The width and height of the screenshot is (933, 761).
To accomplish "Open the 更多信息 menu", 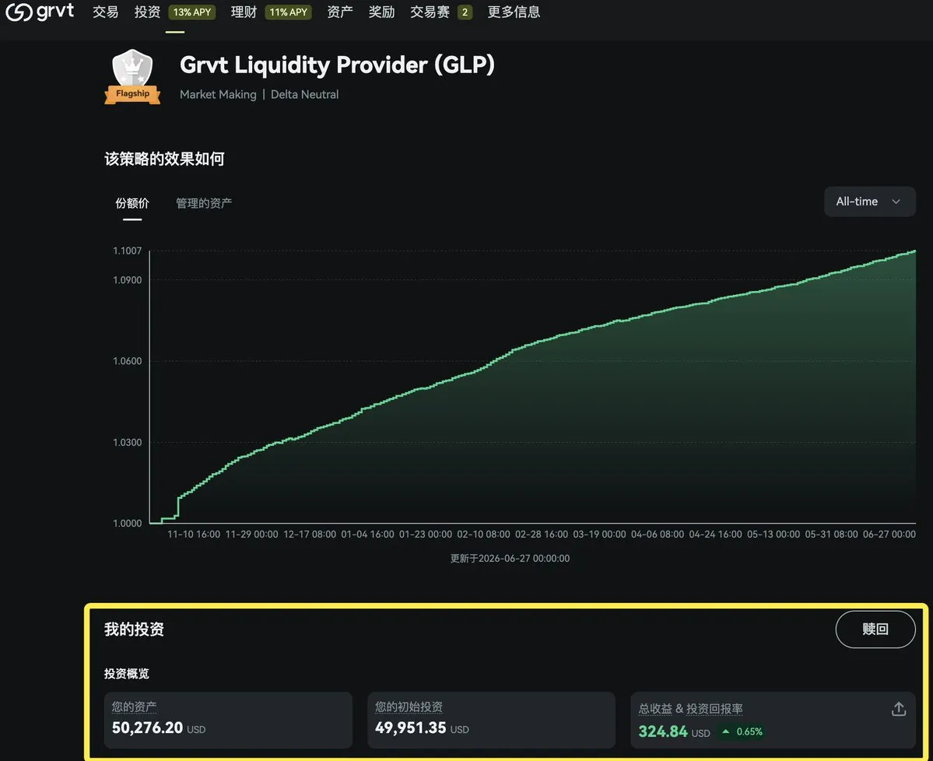I will pos(514,12).
